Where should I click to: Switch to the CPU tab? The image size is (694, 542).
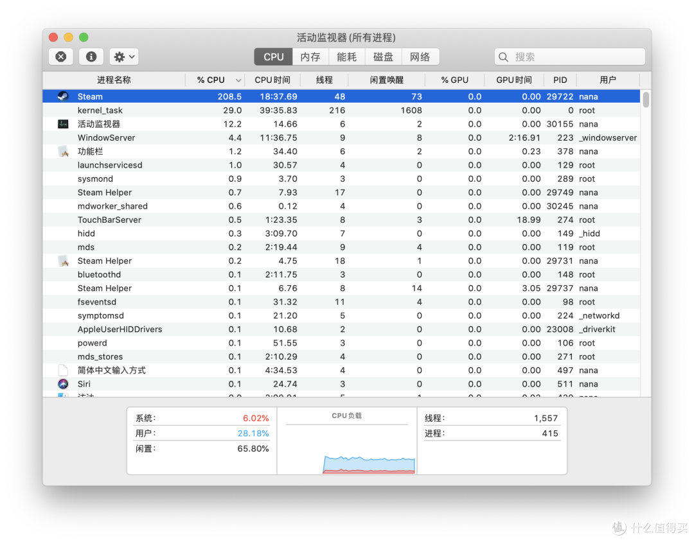[x=274, y=57]
